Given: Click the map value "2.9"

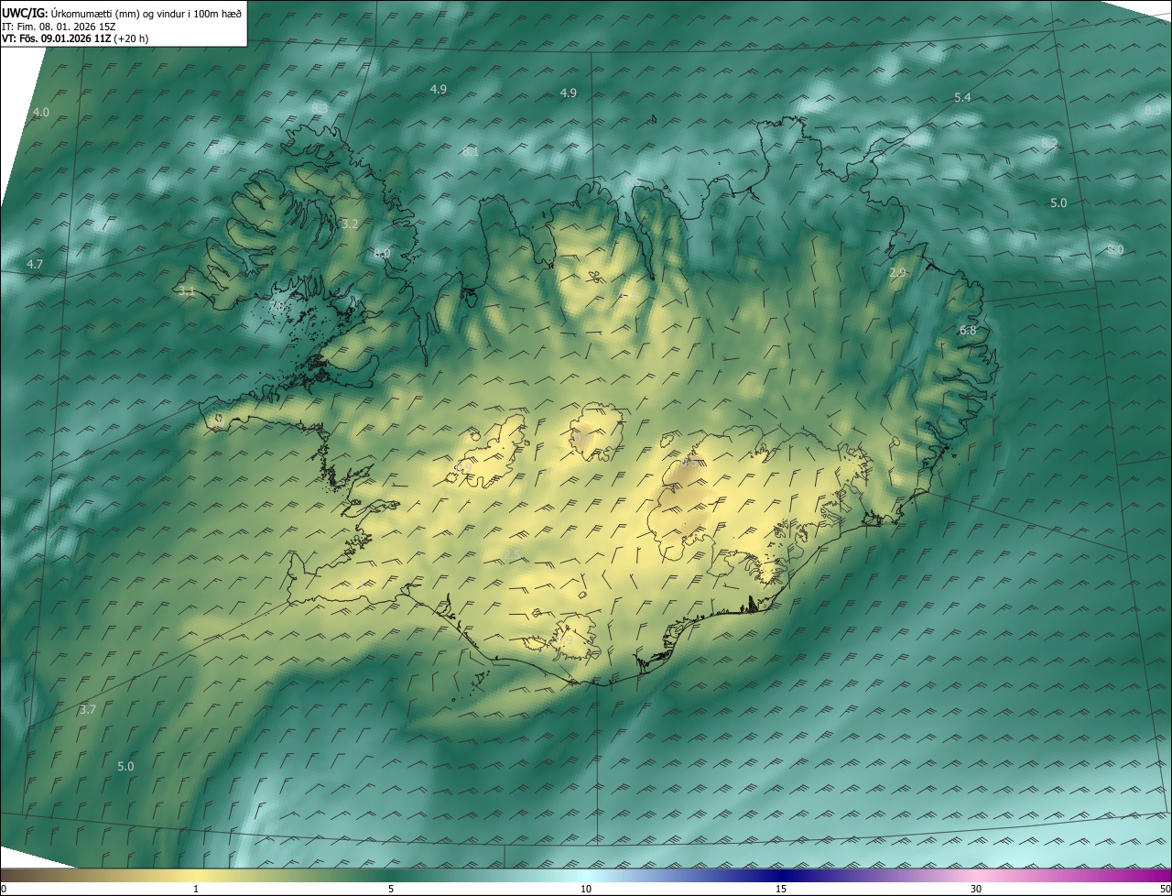Looking at the screenshot, I should point(897,273).
